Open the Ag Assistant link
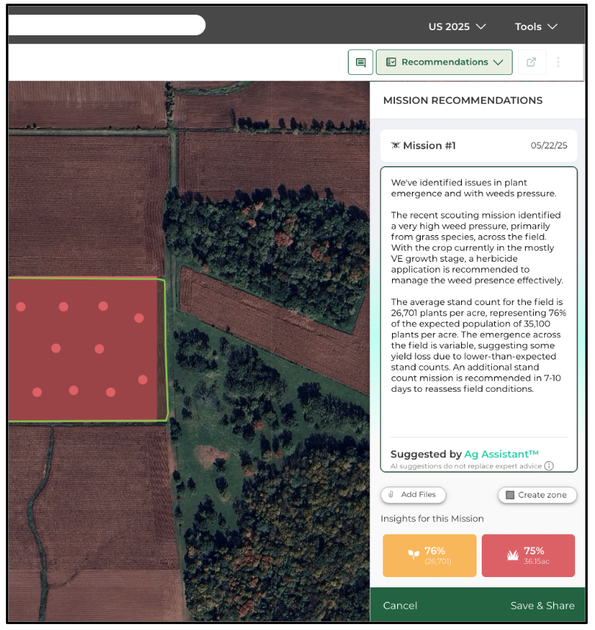595x630 pixels. 501,454
